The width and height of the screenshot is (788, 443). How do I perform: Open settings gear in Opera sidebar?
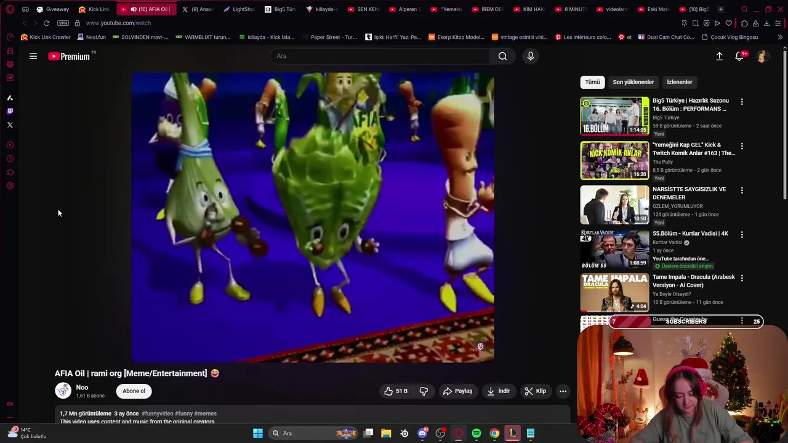click(10, 186)
